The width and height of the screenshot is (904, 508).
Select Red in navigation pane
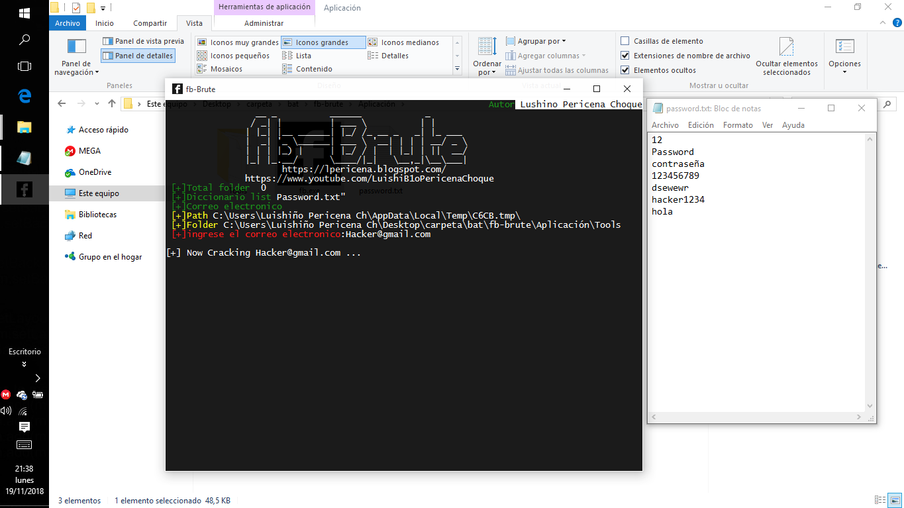pyautogui.click(x=85, y=236)
